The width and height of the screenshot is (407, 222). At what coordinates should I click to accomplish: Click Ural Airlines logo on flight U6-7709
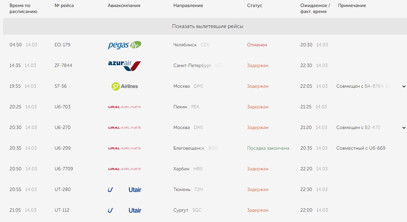[x=125, y=169]
